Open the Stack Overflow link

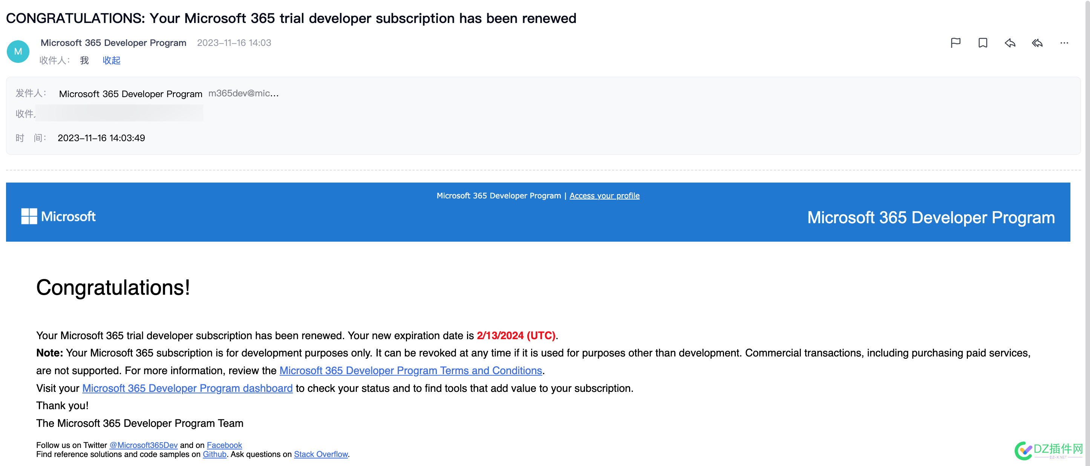click(x=321, y=454)
